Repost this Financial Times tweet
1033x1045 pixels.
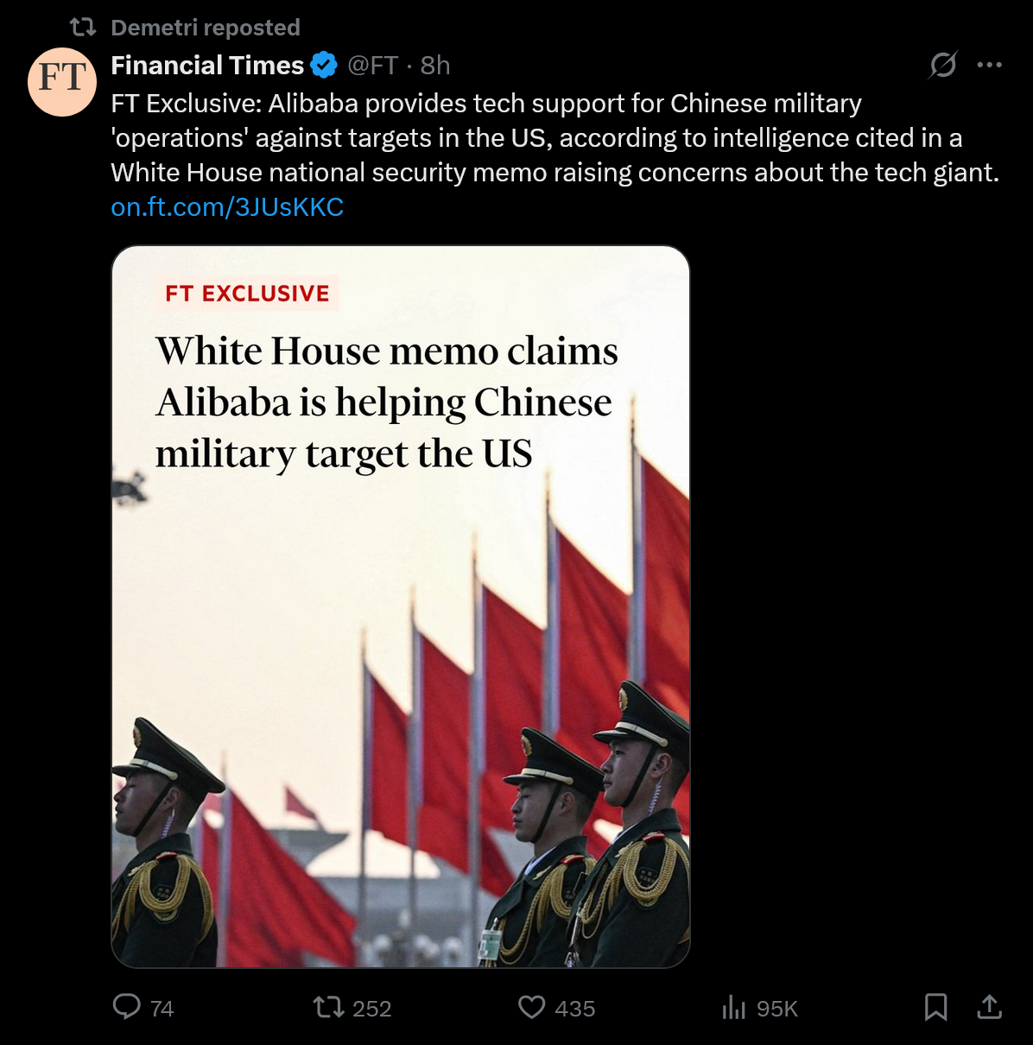click(x=328, y=1007)
